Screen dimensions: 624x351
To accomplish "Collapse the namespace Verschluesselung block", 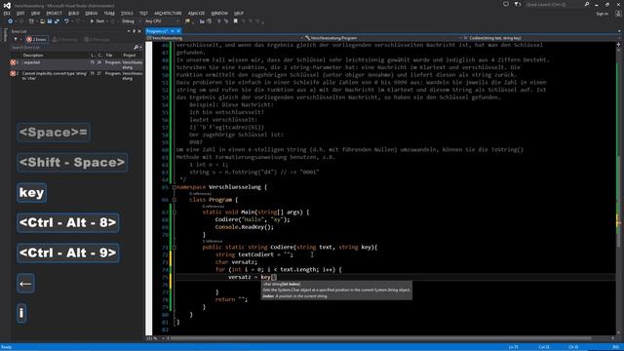I will pos(175,187).
